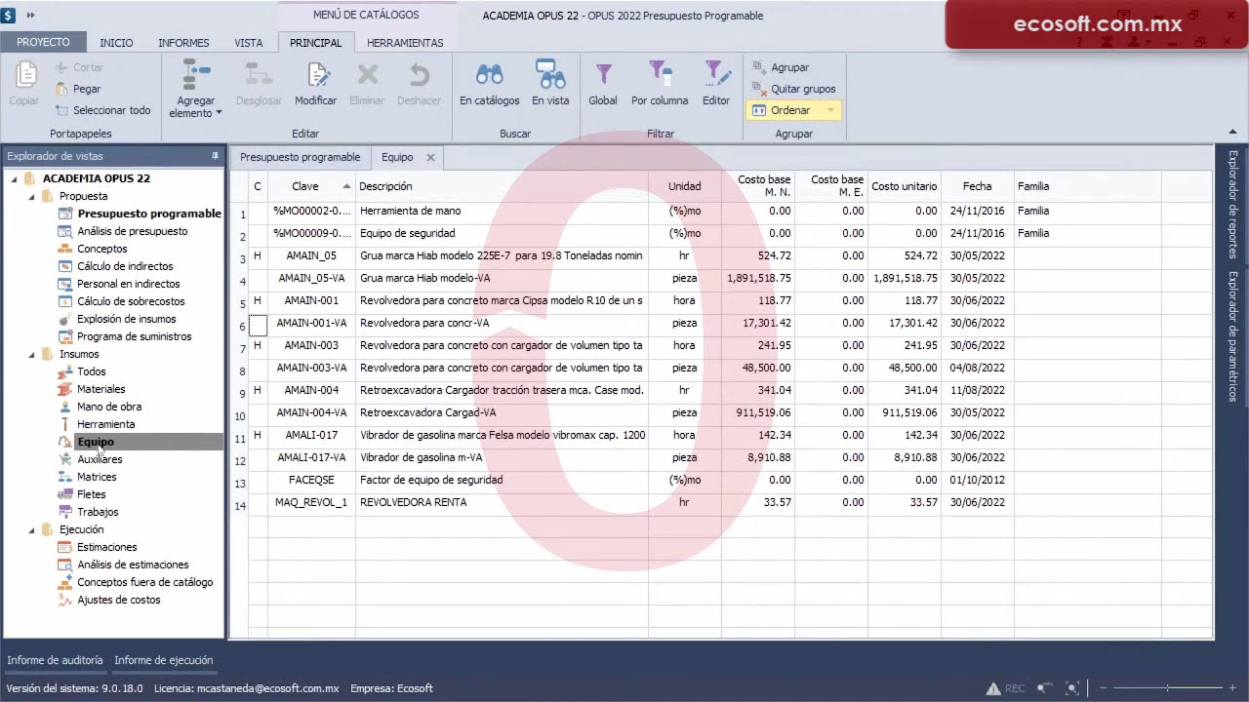The width and height of the screenshot is (1249, 702).
Task: Search using En vista binoculars icon
Action: (x=550, y=74)
